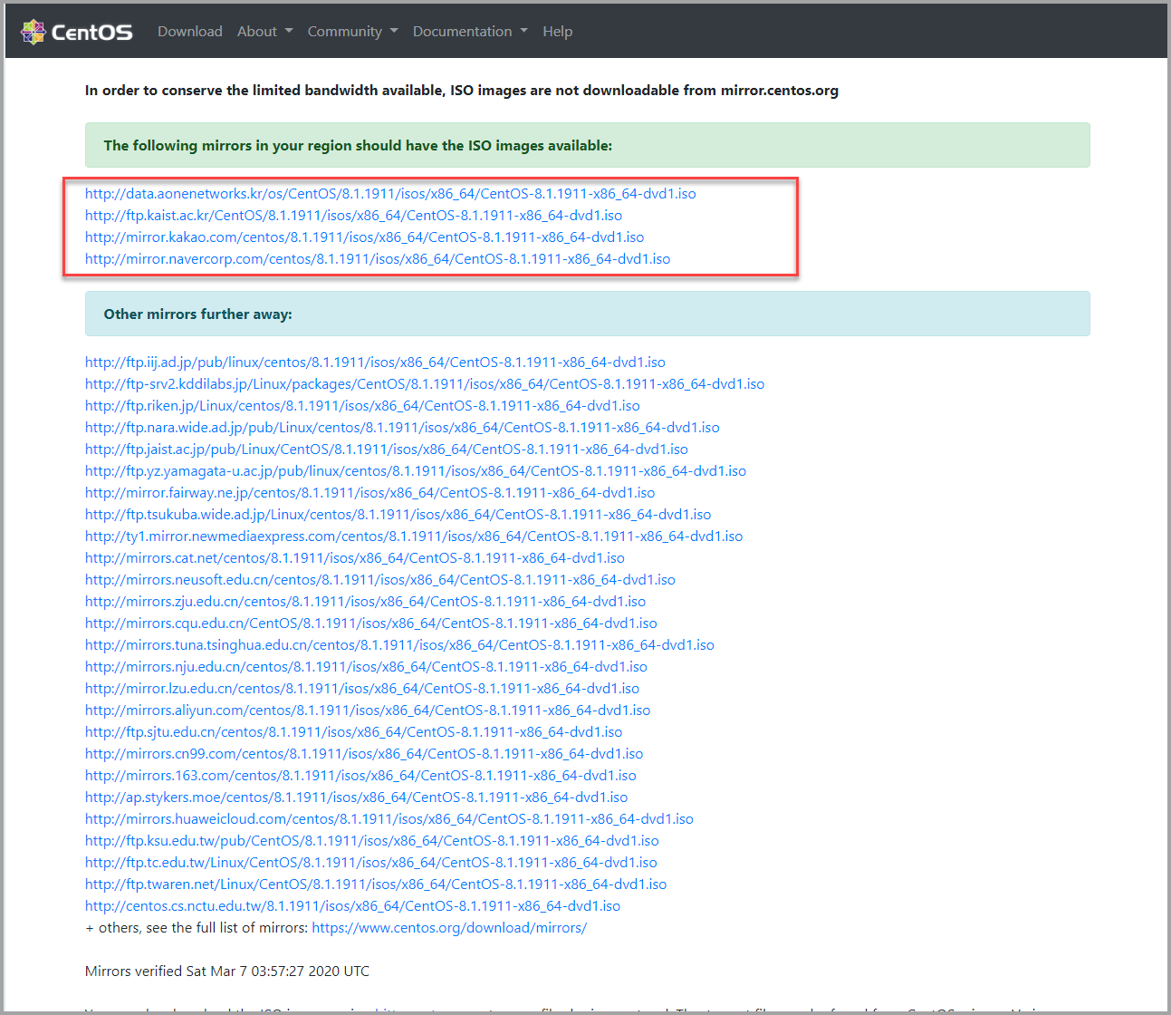Viewport: 1171px width, 1015px height.
Task: Open the mirror.lzu.edu.cn mirror link
Action: pyautogui.click(x=362, y=689)
